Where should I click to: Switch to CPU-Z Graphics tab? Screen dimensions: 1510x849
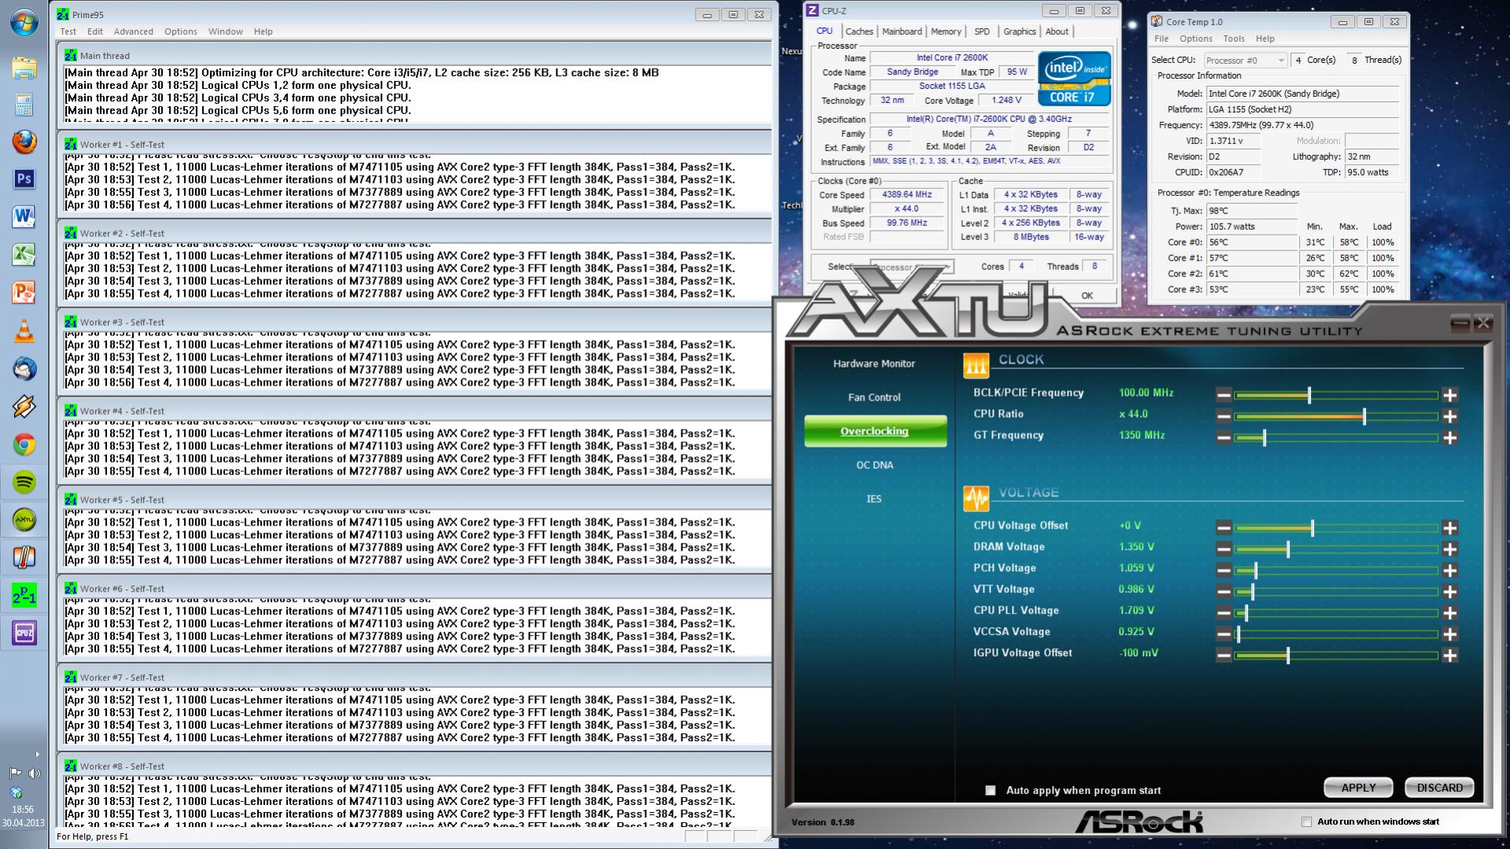1019,31
